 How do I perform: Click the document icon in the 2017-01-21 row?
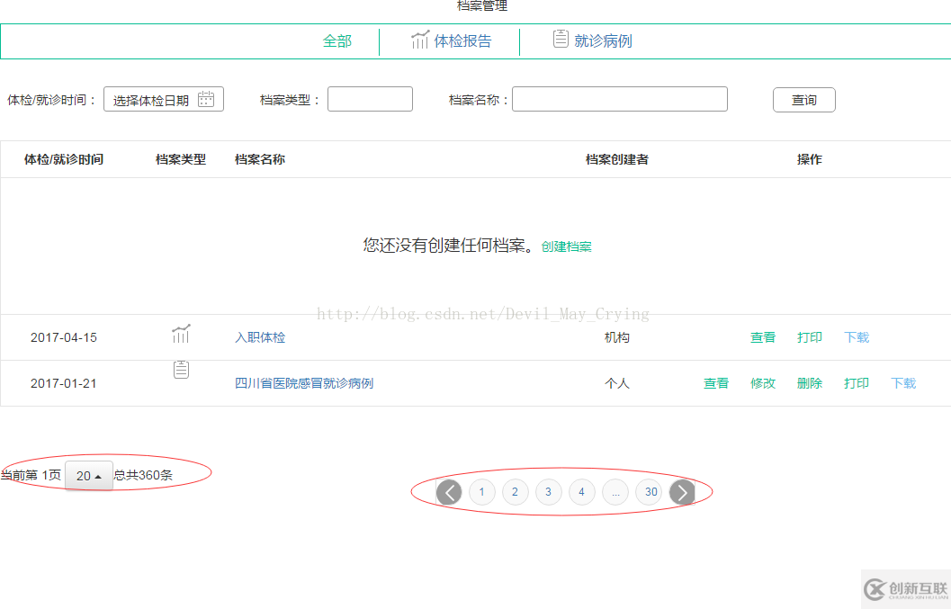tap(181, 369)
